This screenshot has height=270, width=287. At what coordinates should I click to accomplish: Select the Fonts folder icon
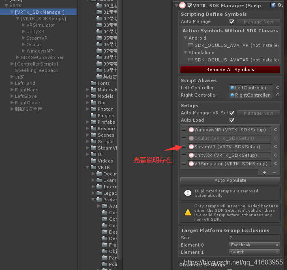(x=93, y=83)
